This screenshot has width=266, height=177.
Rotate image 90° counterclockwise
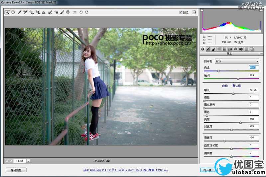pos(81,12)
